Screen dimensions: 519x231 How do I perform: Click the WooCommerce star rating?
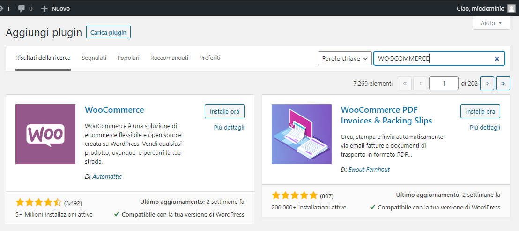38,202
